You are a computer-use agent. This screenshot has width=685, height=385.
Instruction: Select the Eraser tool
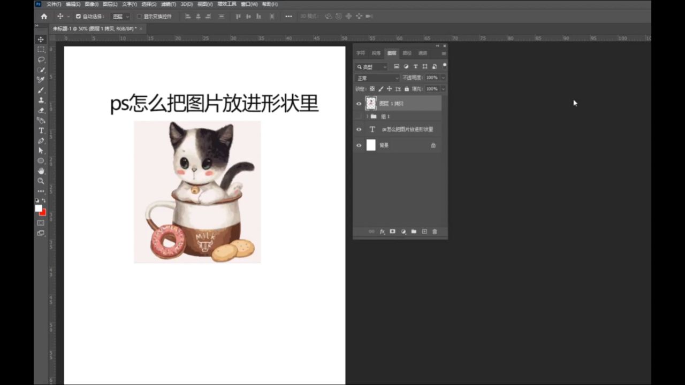click(x=41, y=110)
